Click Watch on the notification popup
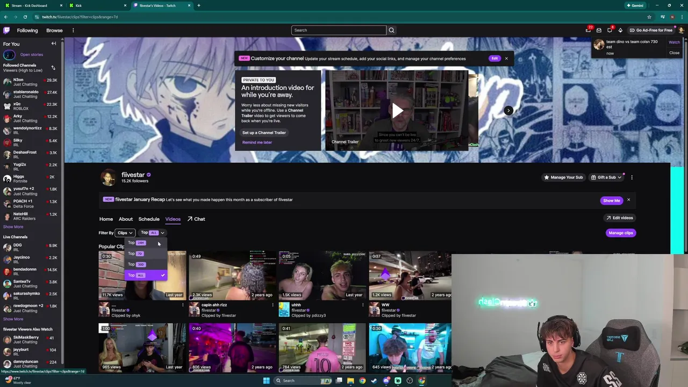This screenshot has height=387, width=688. (x=674, y=42)
